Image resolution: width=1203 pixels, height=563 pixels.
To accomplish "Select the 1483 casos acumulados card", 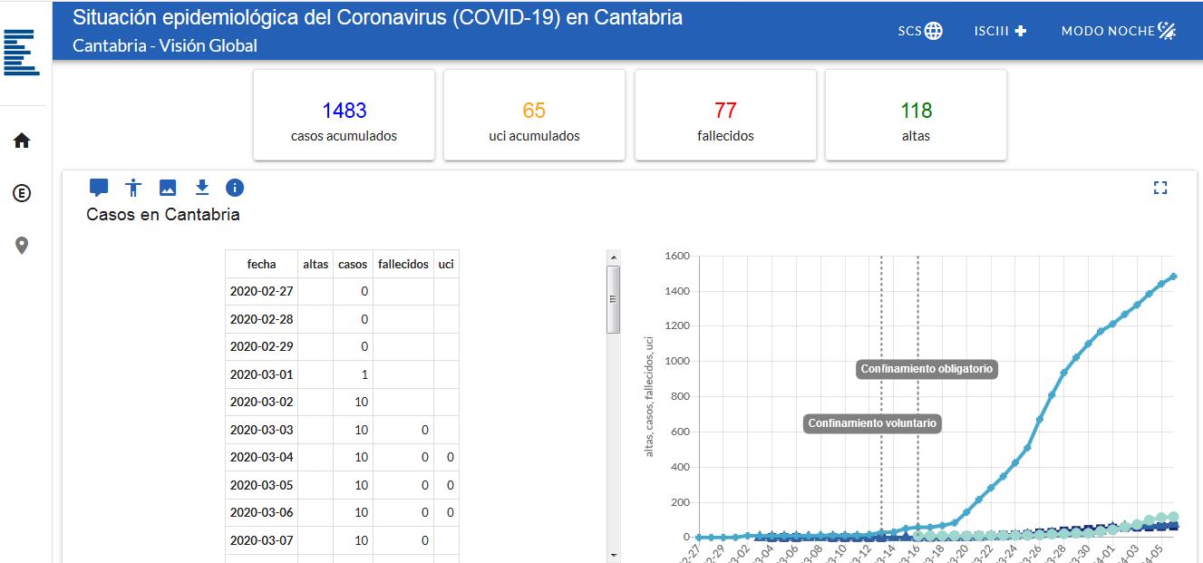I will click(344, 115).
